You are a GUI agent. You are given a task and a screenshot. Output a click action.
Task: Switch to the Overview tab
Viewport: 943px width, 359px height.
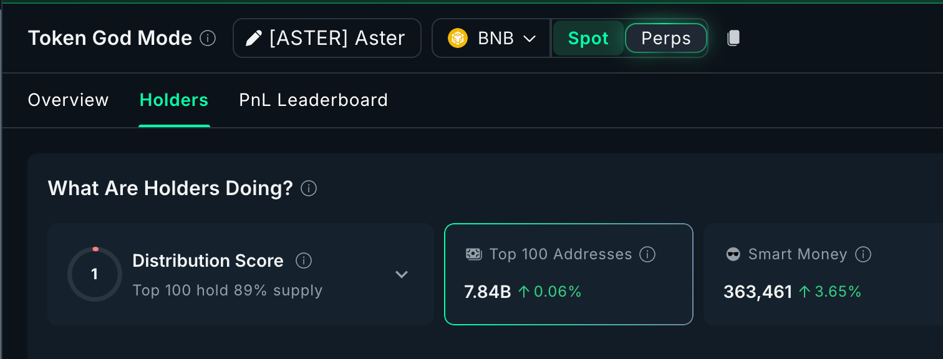[x=68, y=100]
